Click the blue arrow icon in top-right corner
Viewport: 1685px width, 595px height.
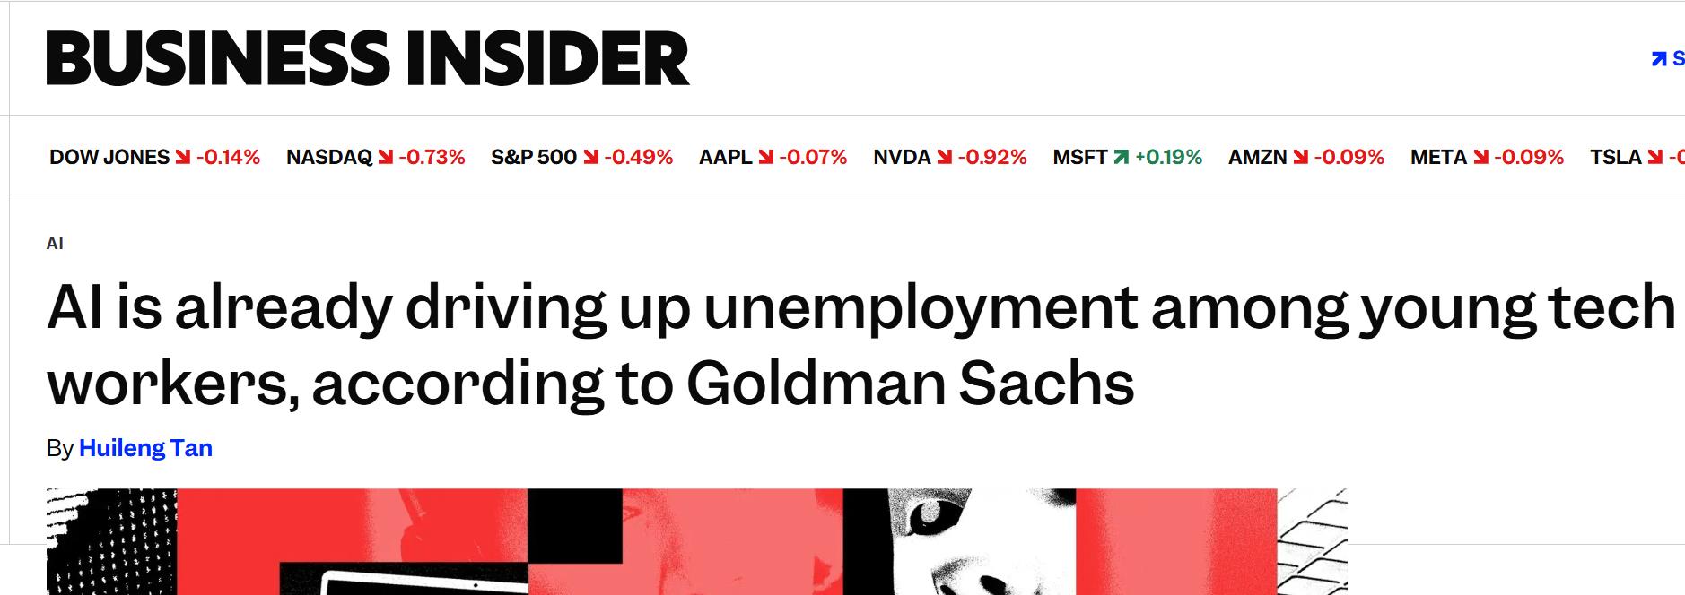point(1658,59)
